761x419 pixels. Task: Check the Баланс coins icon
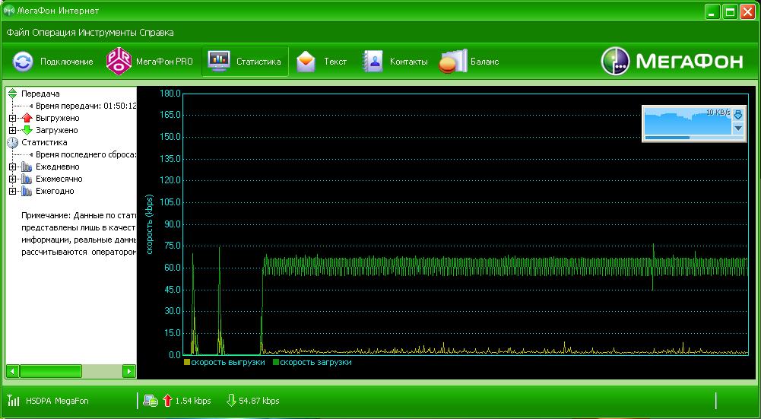point(452,62)
